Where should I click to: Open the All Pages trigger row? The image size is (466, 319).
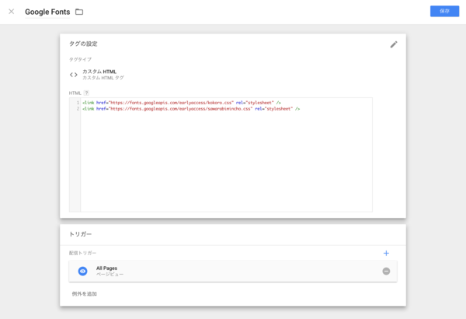pyautogui.click(x=233, y=271)
